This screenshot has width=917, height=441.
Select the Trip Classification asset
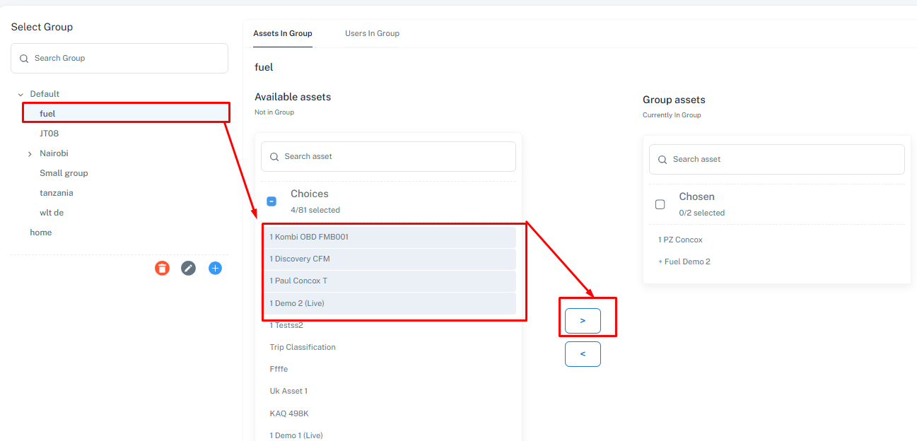point(303,347)
